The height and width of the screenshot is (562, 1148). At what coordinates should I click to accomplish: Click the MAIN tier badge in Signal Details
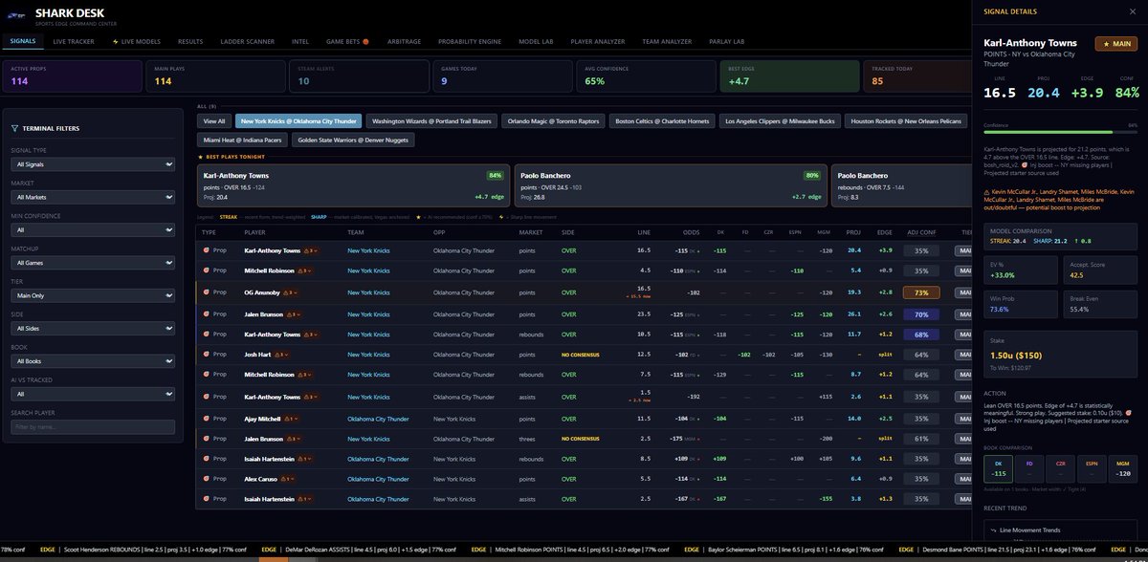pyautogui.click(x=1115, y=44)
